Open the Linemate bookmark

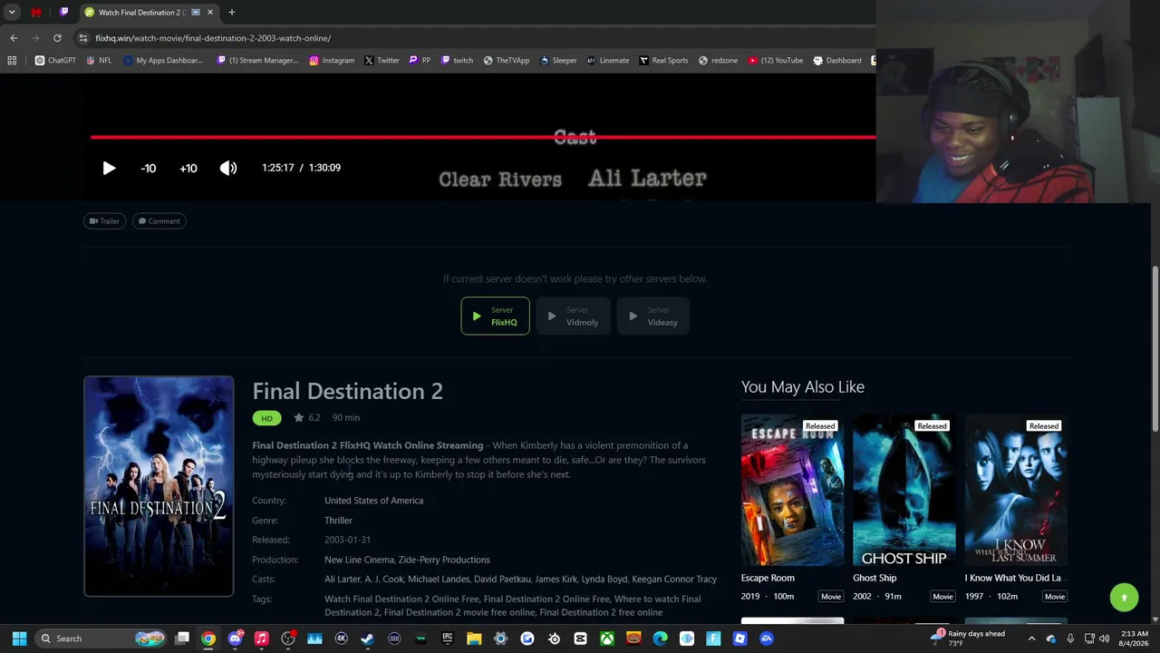tap(608, 61)
